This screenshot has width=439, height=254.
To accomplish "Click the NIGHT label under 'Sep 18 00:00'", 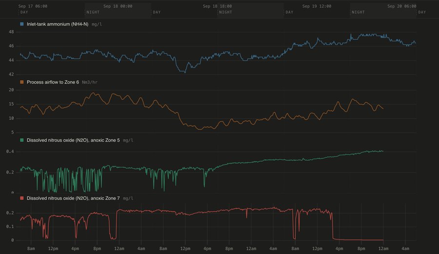I will click(93, 12).
